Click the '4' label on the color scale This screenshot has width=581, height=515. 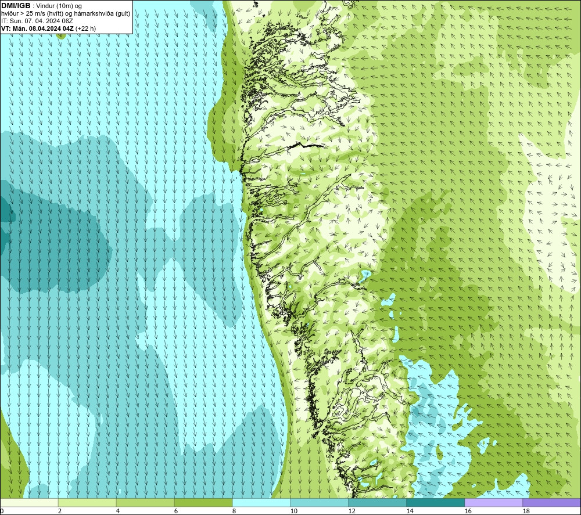pyautogui.click(x=118, y=511)
